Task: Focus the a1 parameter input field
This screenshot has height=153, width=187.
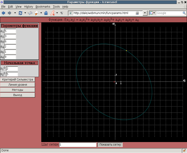Action: [x=10, y=31]
